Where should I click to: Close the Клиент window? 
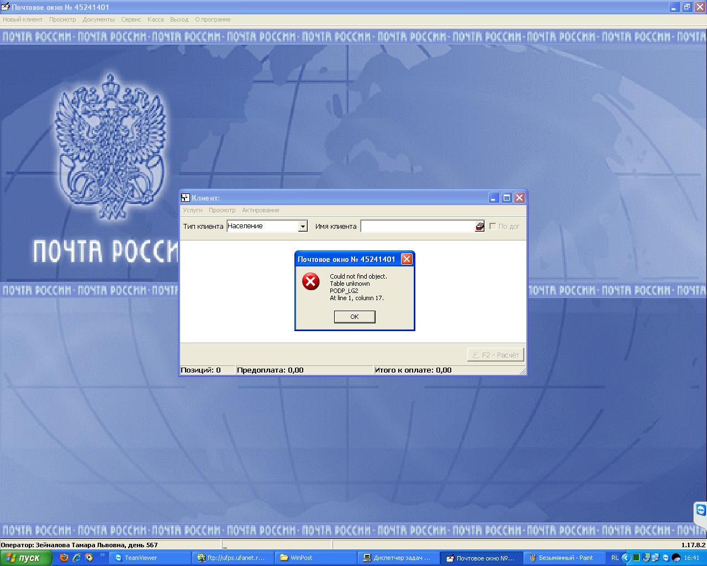click(519, 198)
